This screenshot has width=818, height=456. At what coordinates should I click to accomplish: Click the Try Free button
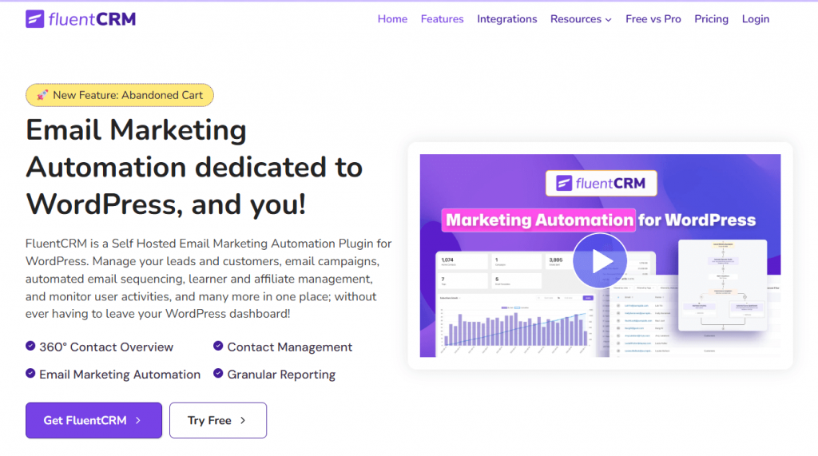[218, 420]
